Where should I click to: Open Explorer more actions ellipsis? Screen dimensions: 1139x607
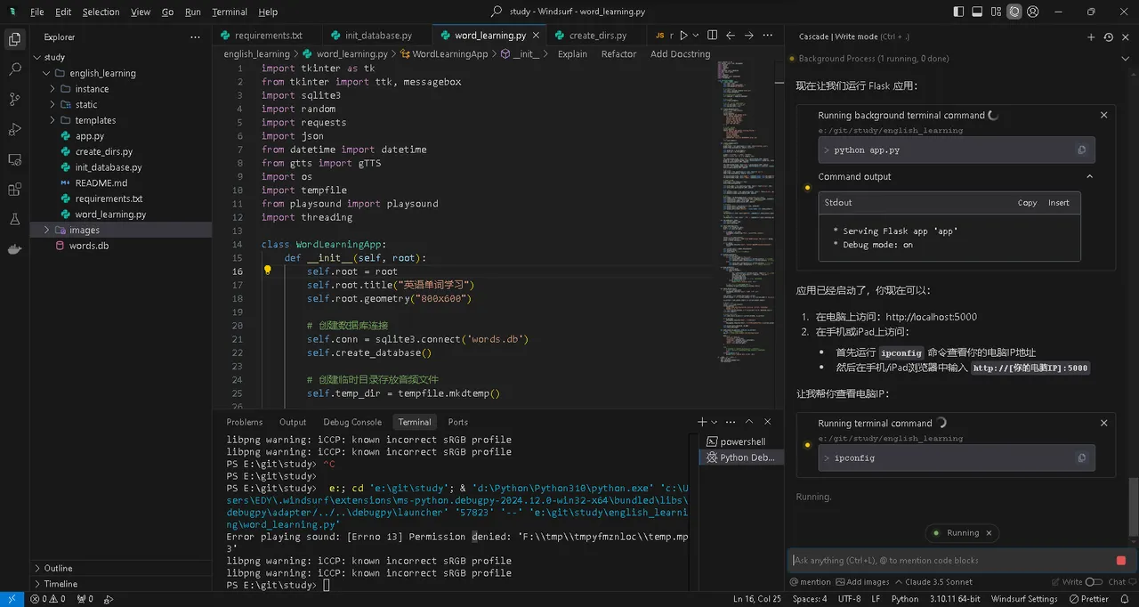pos(195,37)
